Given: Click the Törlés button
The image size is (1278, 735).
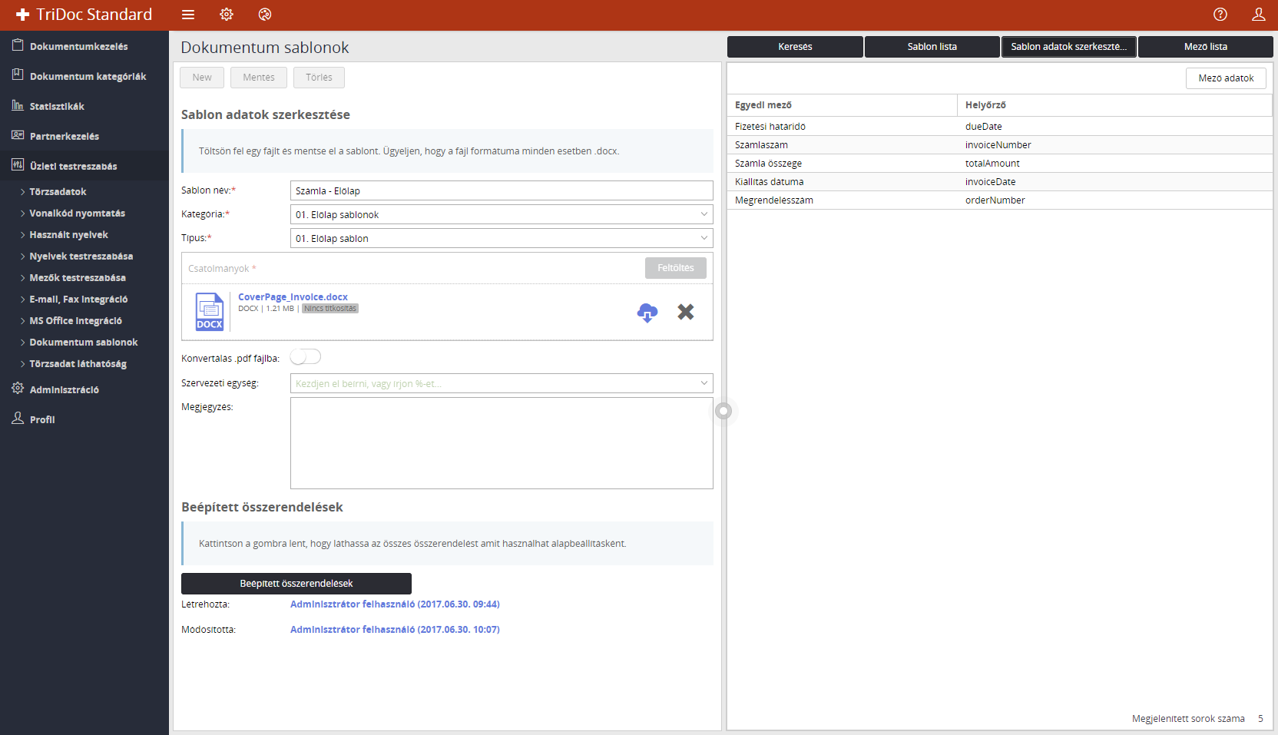Looking at the screenshot, I should 319,78.
